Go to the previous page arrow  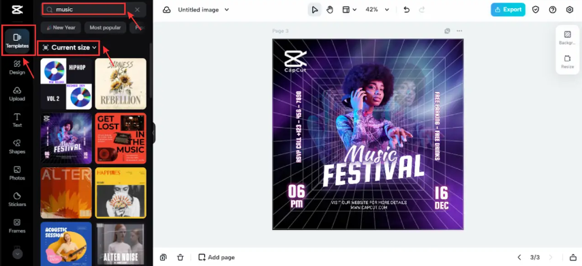pos(519,257)
